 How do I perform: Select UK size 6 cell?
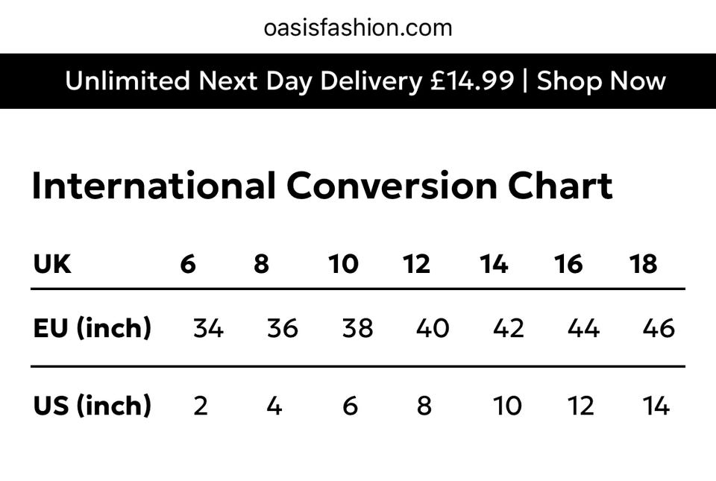(188, 264)
